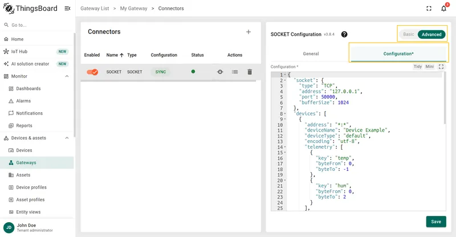Click the Configuration column header
The width and height of the screenshot is (456, 237).
click(x=164, y=55)
